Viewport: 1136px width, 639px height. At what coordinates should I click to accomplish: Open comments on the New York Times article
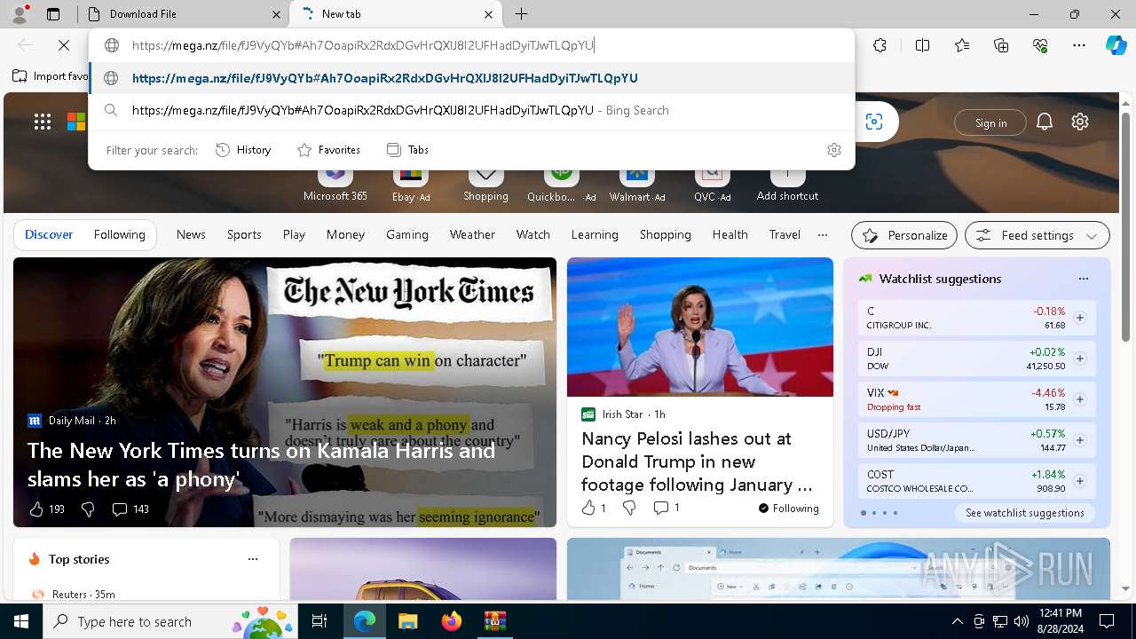point(130,509)
